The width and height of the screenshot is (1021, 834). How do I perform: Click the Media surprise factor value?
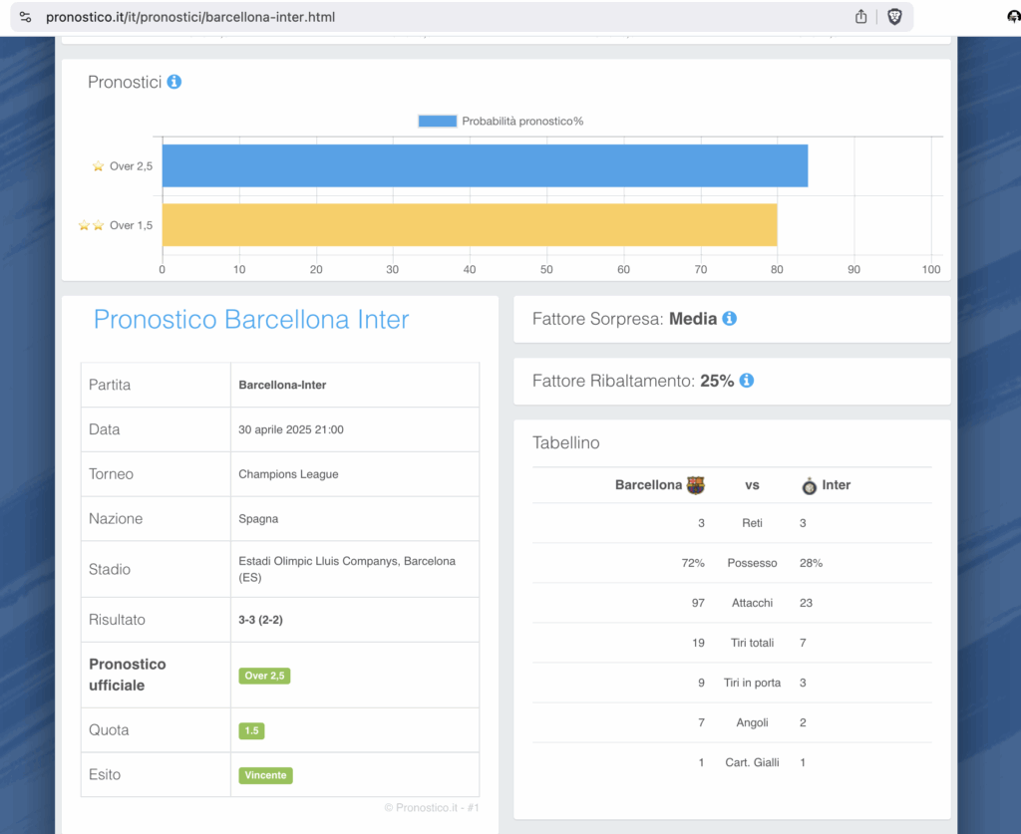tap(693, 319)
